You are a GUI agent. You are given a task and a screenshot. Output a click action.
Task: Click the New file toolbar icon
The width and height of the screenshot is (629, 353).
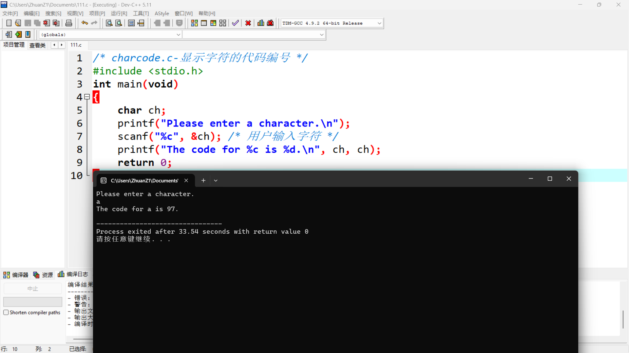[x=9, y=23]
